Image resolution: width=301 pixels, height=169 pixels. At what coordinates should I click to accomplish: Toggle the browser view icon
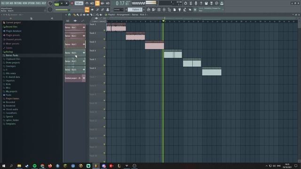(x=169, y=9)
